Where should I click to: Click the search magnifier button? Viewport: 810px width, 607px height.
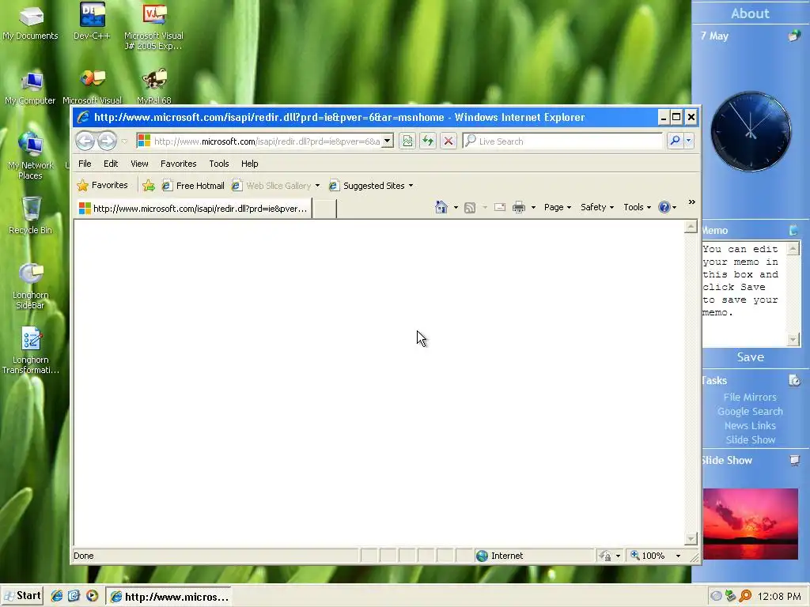(675, 141)
